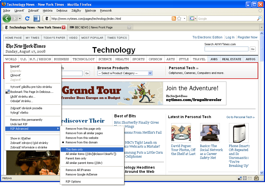Click the vertical scrollbar up arrow

[x=262, y=33]
